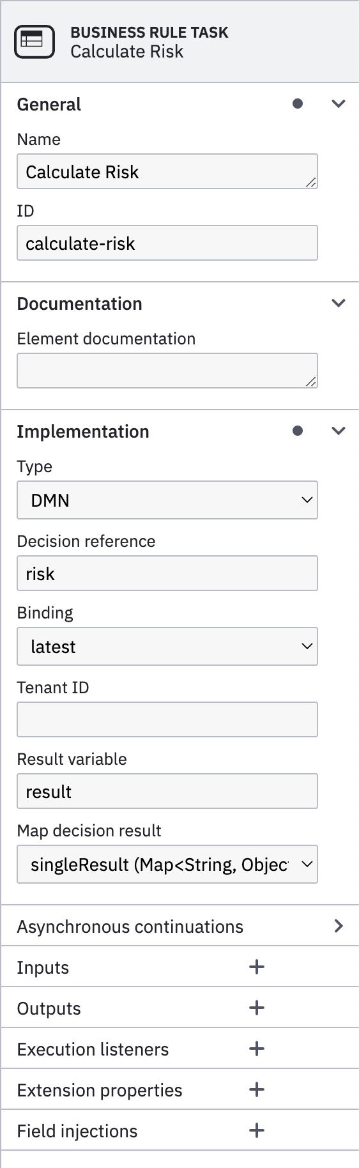Click the Decision reference field
Viewport: 359px width, 1168px height.
click(x=167, y=573)
